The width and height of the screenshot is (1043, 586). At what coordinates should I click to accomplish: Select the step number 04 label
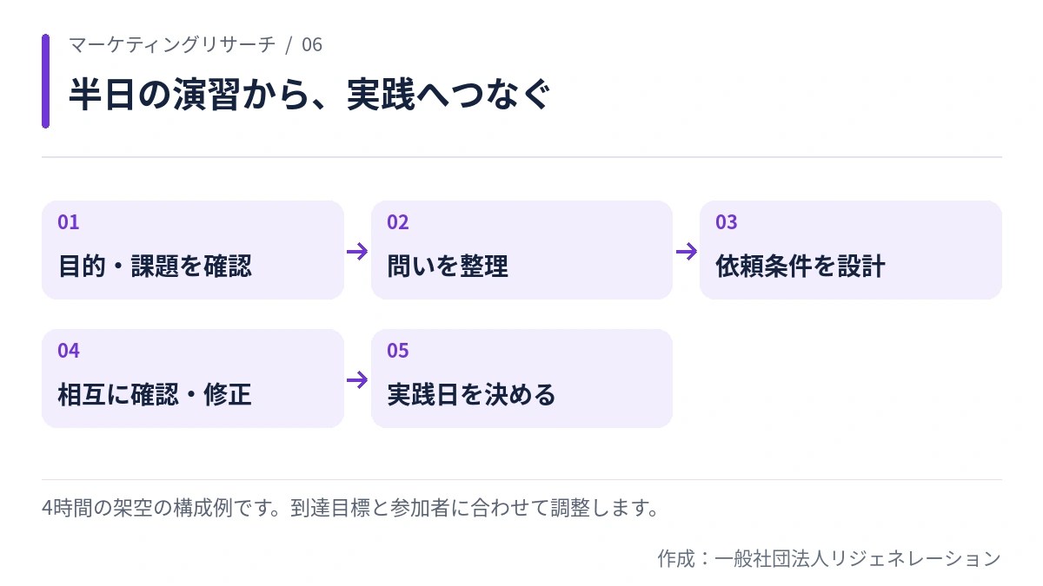click(x=69, y=351)
